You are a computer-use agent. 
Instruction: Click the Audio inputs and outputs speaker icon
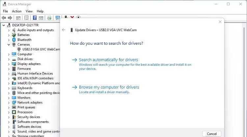point(14,30)
